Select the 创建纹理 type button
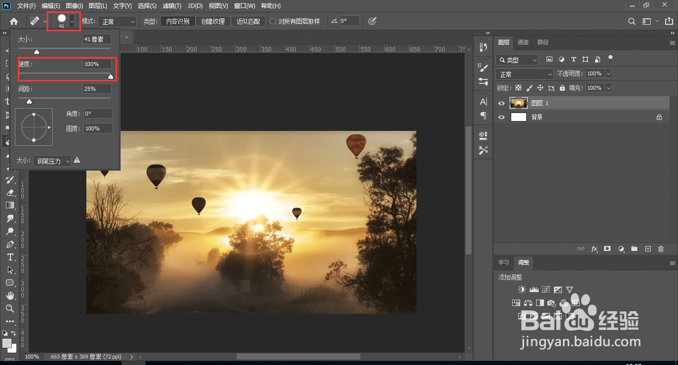The image size is (678, 365). (x=213, y=21)
